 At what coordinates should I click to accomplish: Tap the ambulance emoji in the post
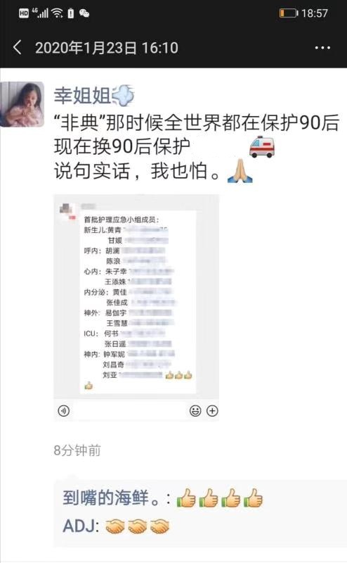[x=262, y=146]
